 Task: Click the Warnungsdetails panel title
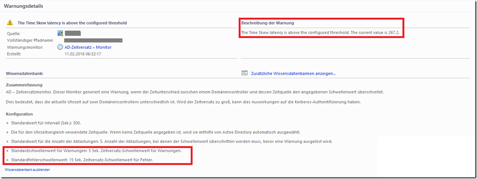[23, 6]
